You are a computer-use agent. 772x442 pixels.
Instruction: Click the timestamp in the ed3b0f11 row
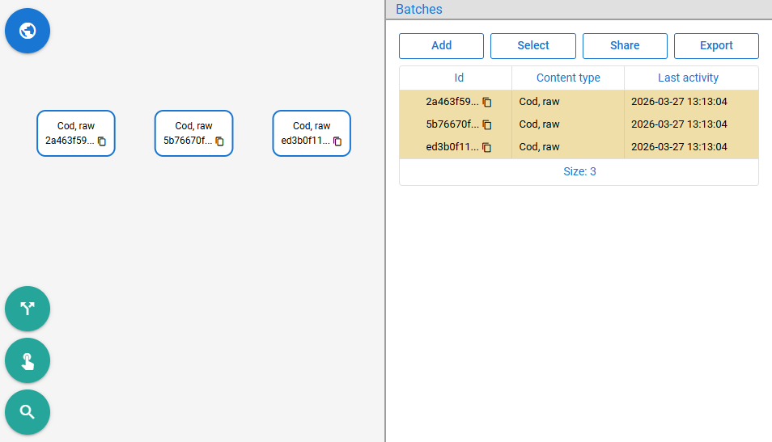[679, 147]
